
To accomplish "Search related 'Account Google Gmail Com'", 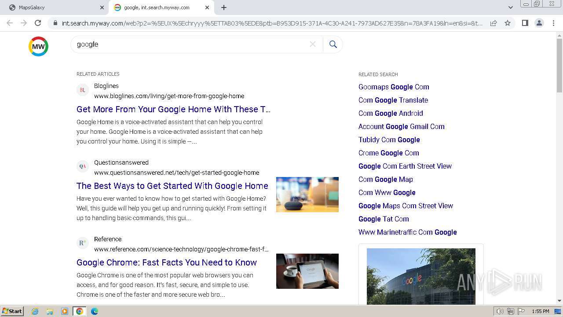I will click(x=402, y=126).
